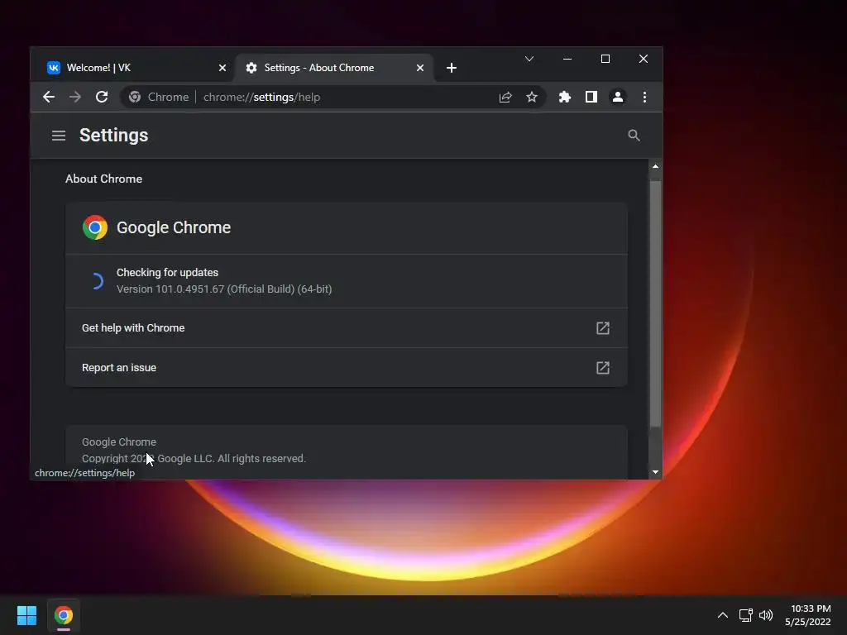Image resolution: width=847 pixels, height=635 pixels.
Task: Click the forward navigation arrow
Action: tap(75, 98)
